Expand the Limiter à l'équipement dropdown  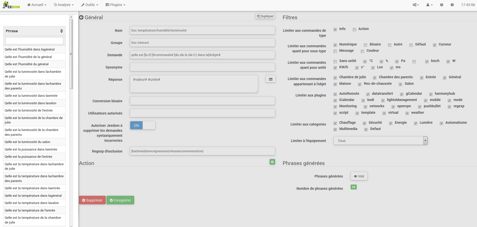(425, 141)
